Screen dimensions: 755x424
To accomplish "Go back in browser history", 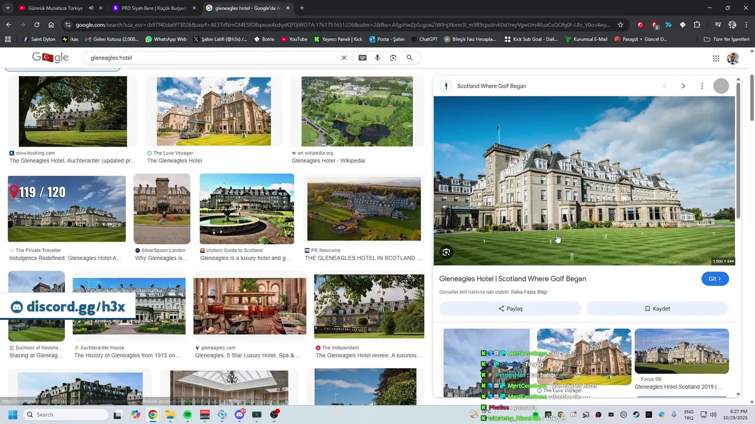I will tap(8, 25).
